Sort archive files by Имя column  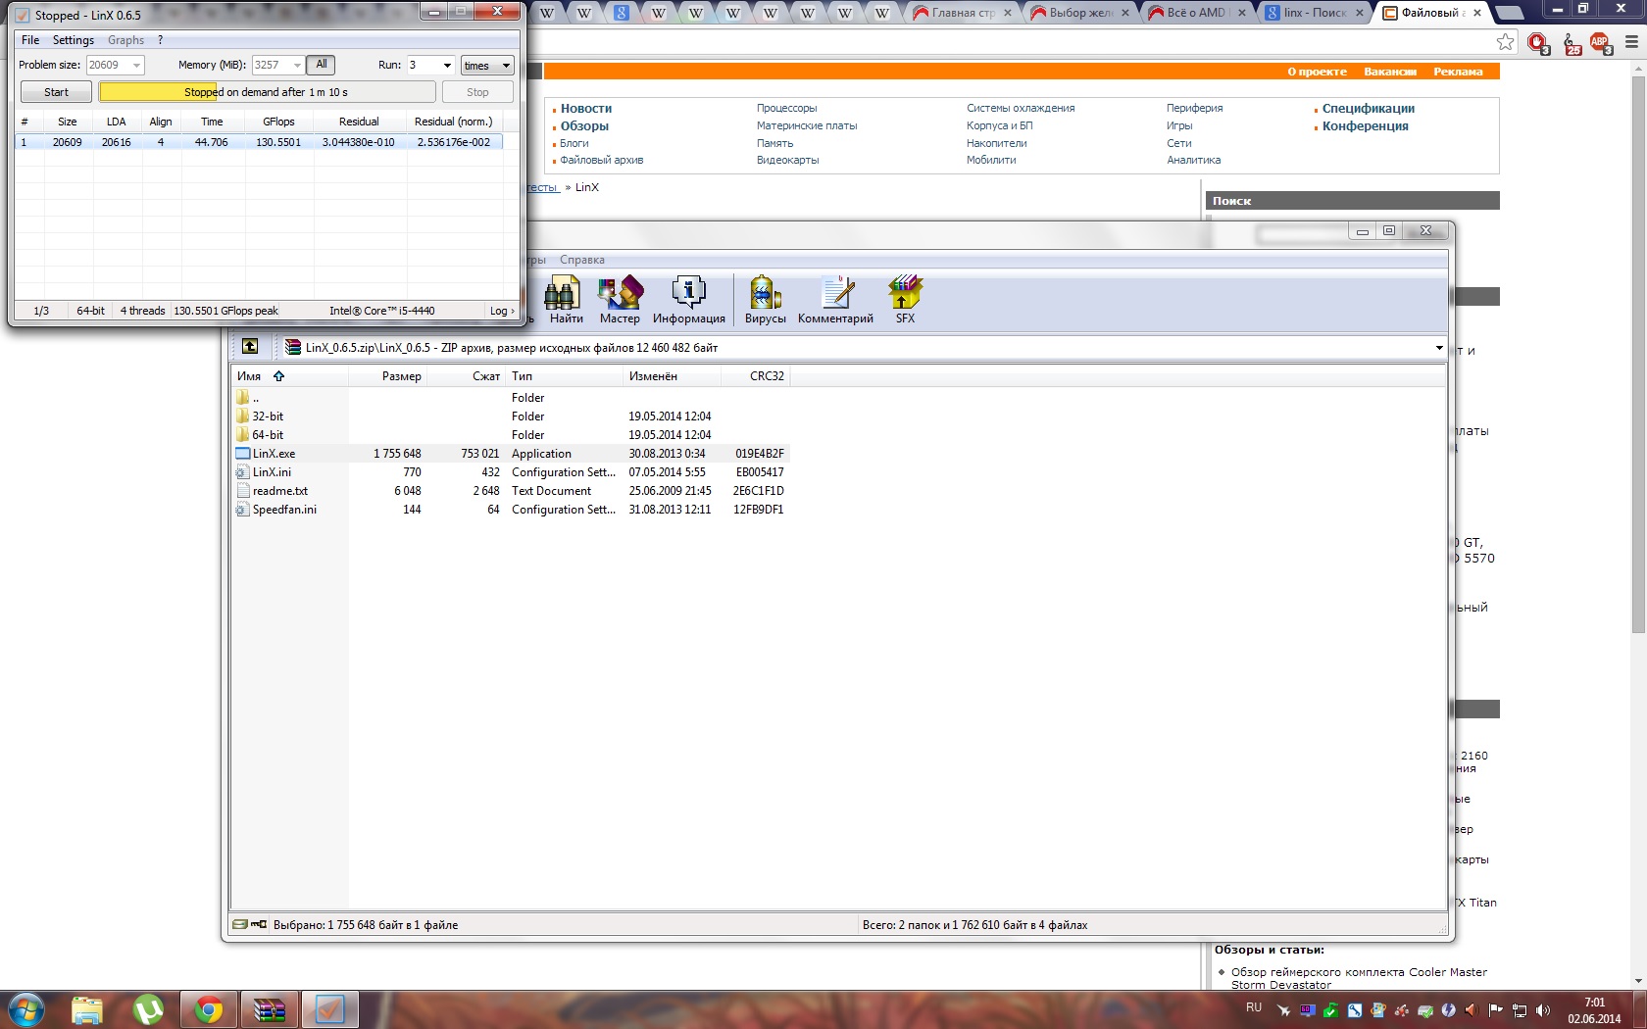[289, 376]
